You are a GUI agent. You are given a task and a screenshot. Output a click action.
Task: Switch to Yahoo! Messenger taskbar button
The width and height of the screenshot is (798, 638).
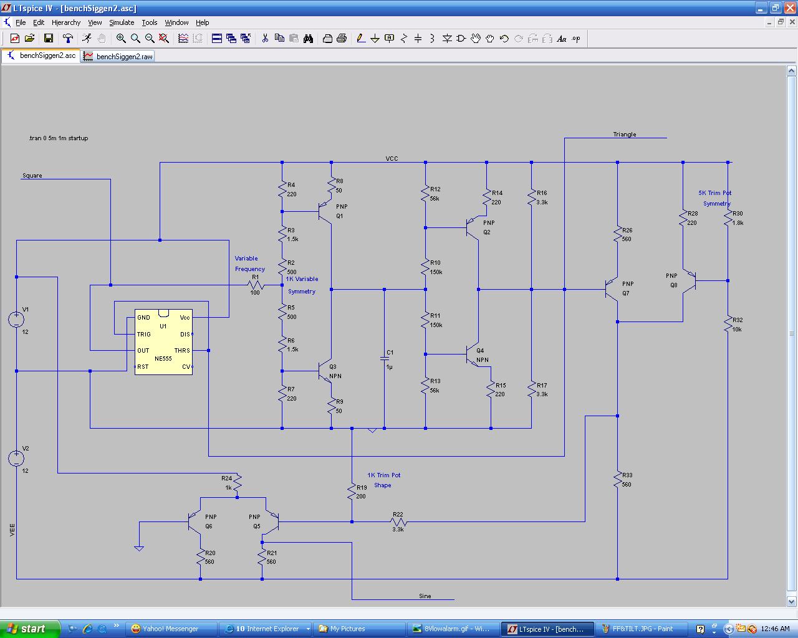pos(171,629)
